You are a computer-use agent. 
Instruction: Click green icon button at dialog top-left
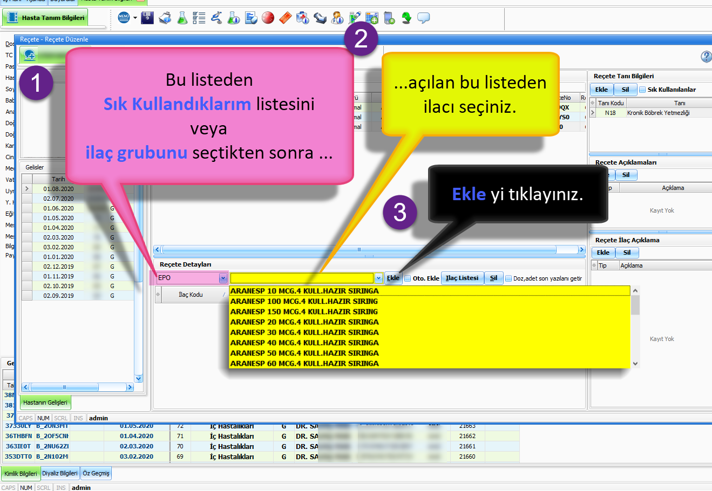tap(30, 54)
